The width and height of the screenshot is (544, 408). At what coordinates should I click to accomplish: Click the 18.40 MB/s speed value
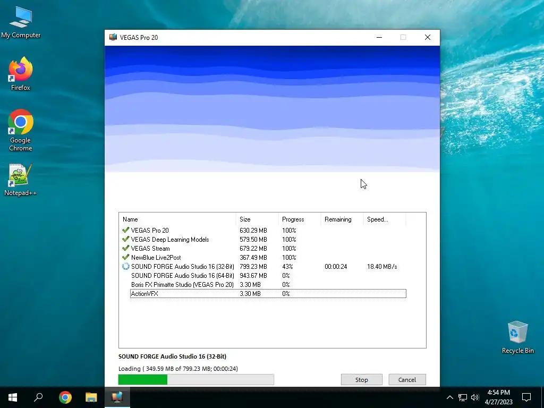382,267
